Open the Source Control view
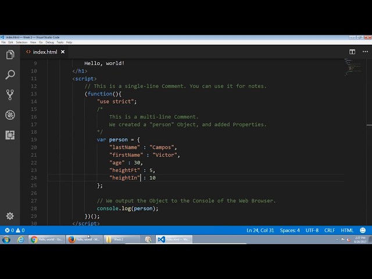372x279 pixels. (10, 95)
